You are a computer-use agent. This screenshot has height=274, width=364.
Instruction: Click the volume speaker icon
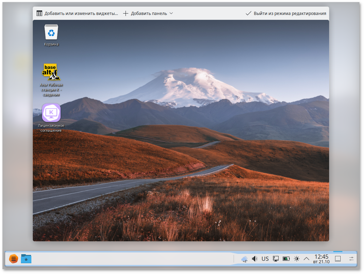pyautogui.click(x=255, y=259)
